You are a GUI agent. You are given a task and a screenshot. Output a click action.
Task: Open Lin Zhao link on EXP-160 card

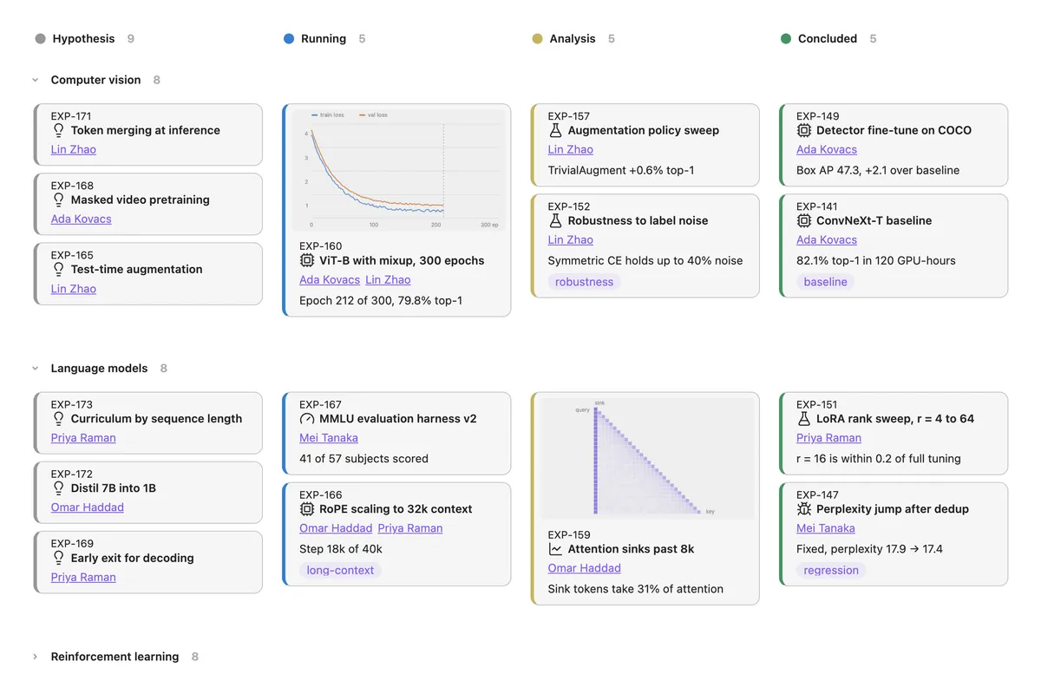(388, 279)
